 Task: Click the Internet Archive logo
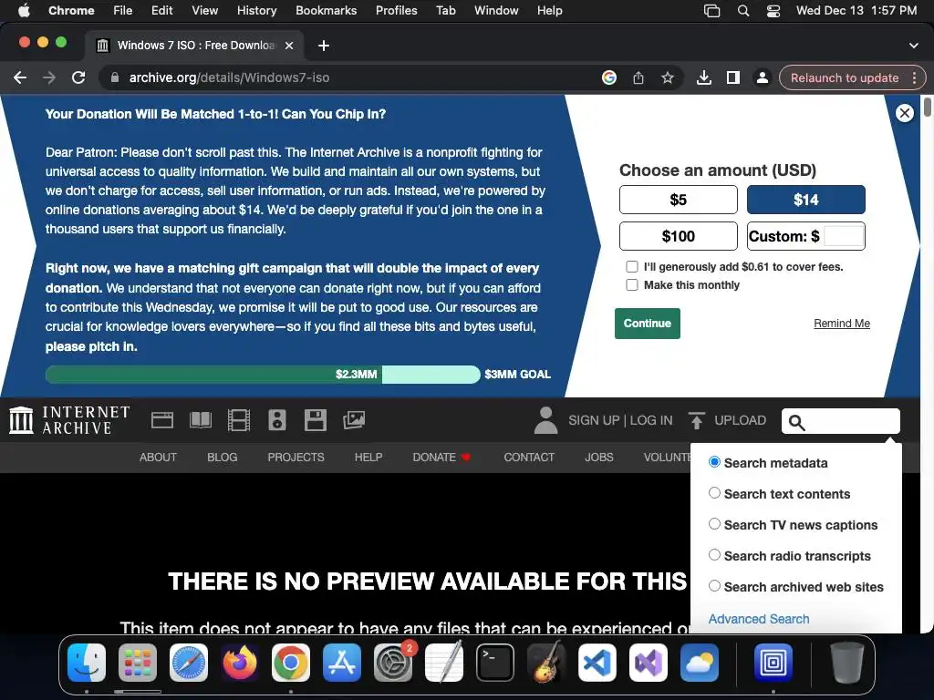[69, 420]
